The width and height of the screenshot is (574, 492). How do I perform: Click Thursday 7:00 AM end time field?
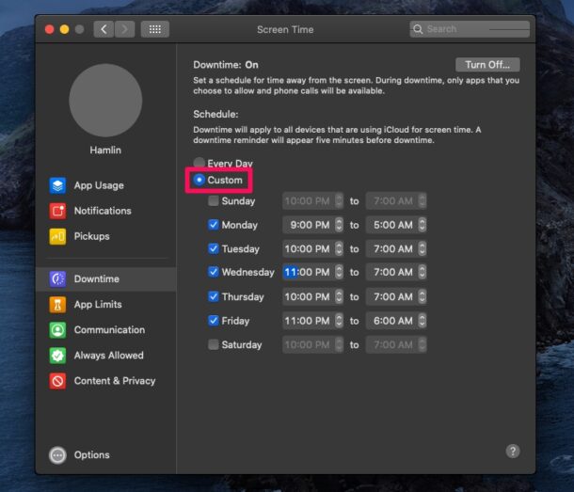392,296
